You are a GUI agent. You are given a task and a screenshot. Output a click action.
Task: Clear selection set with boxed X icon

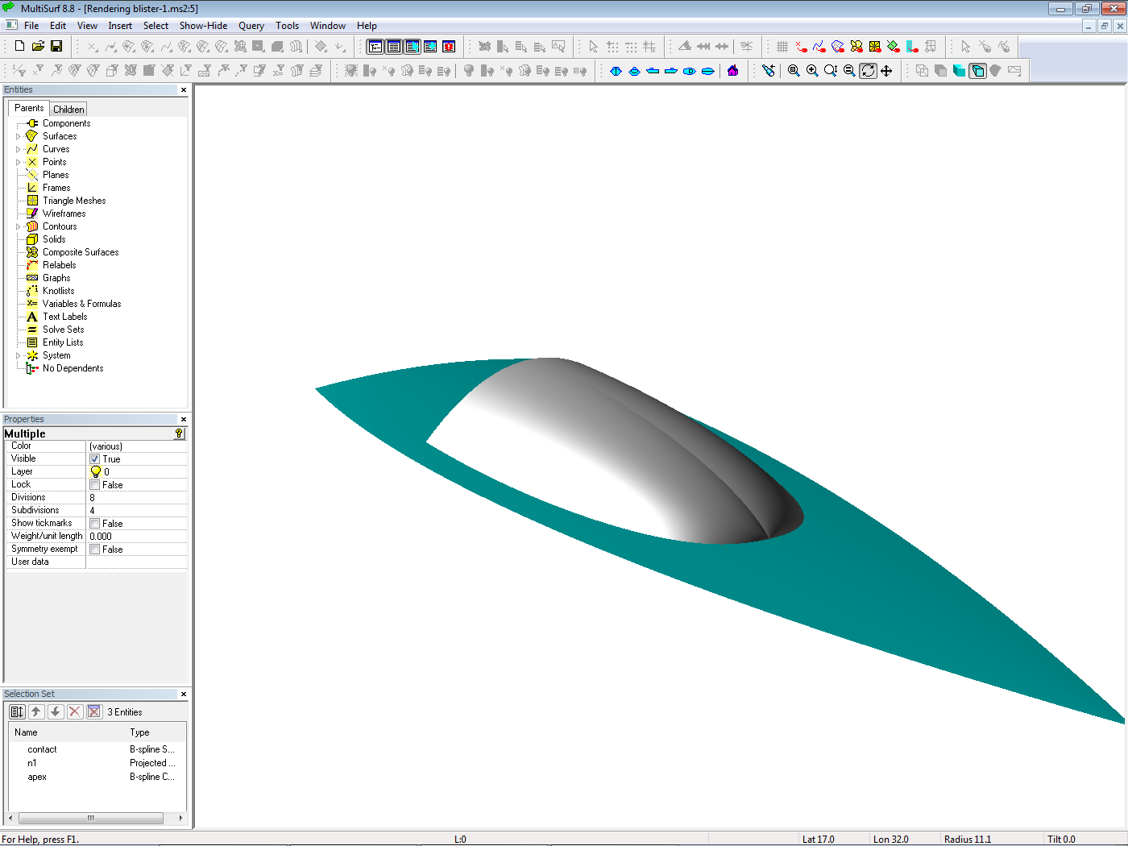(94, 711)
